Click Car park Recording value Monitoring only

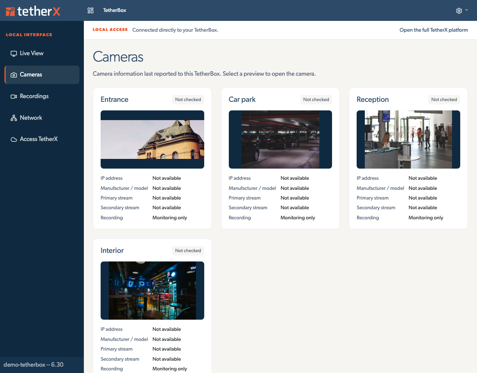(x=298, y=218)
